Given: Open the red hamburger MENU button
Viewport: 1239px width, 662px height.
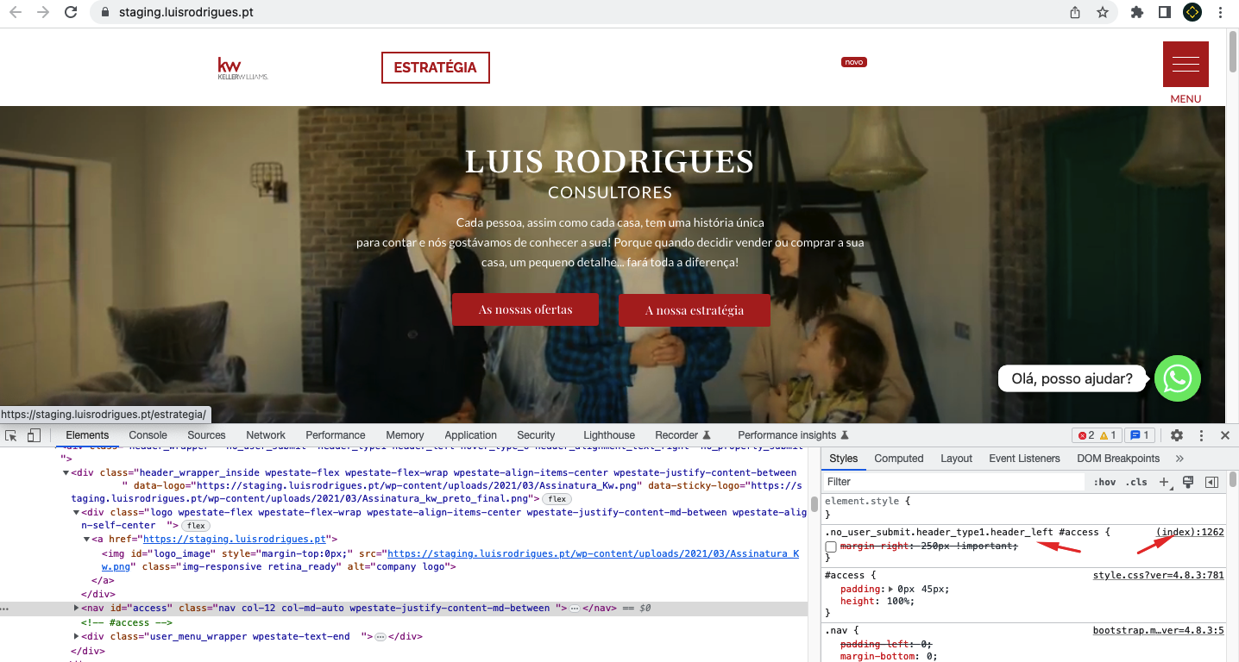Looking at the screenshot, I should [1186, 64].
